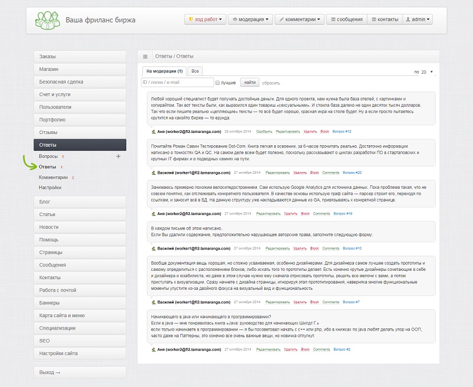Click Одобрить on Аня's 29 октября answer
473x387 pixels.
click(264, 132)
